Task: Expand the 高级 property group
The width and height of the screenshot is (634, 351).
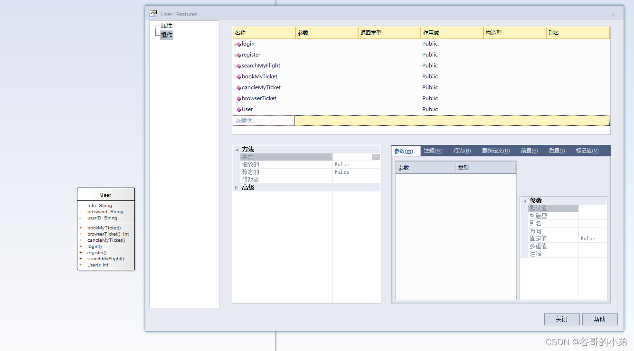Action: pyautogui.click(x=237, y=188)
